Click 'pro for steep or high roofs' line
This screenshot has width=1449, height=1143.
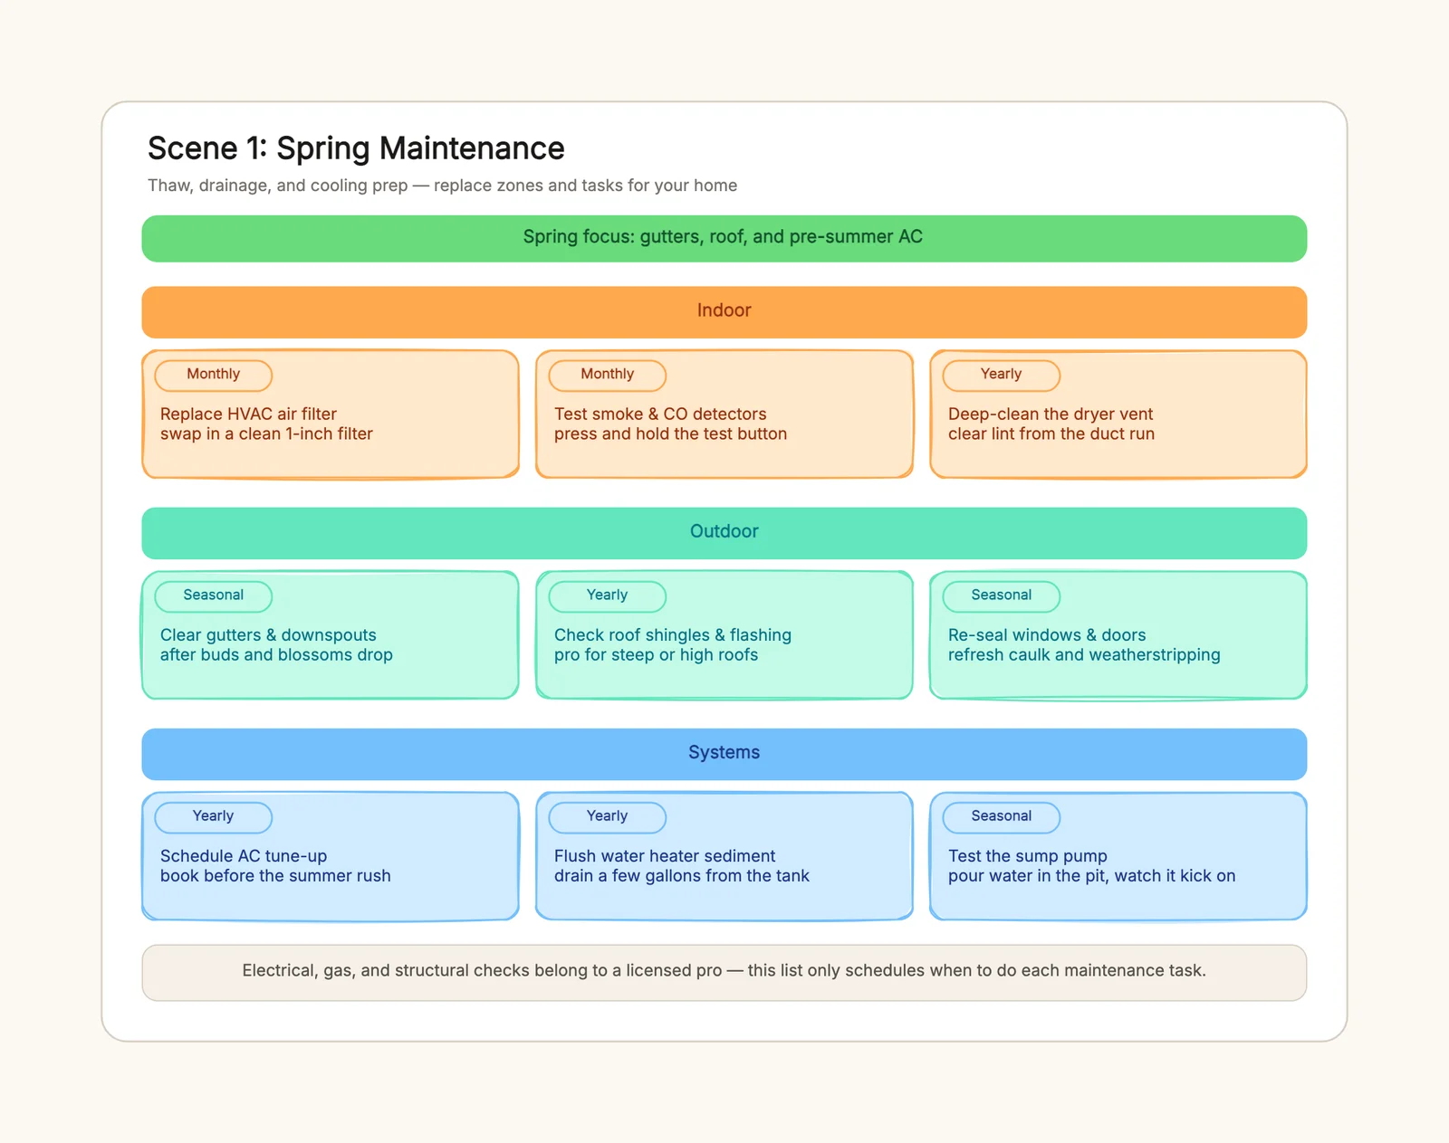(656, 654)
